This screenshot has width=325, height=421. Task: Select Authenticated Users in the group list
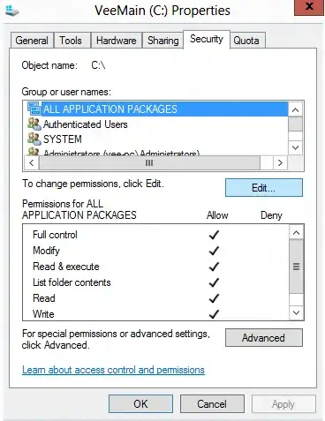point(157,124)
